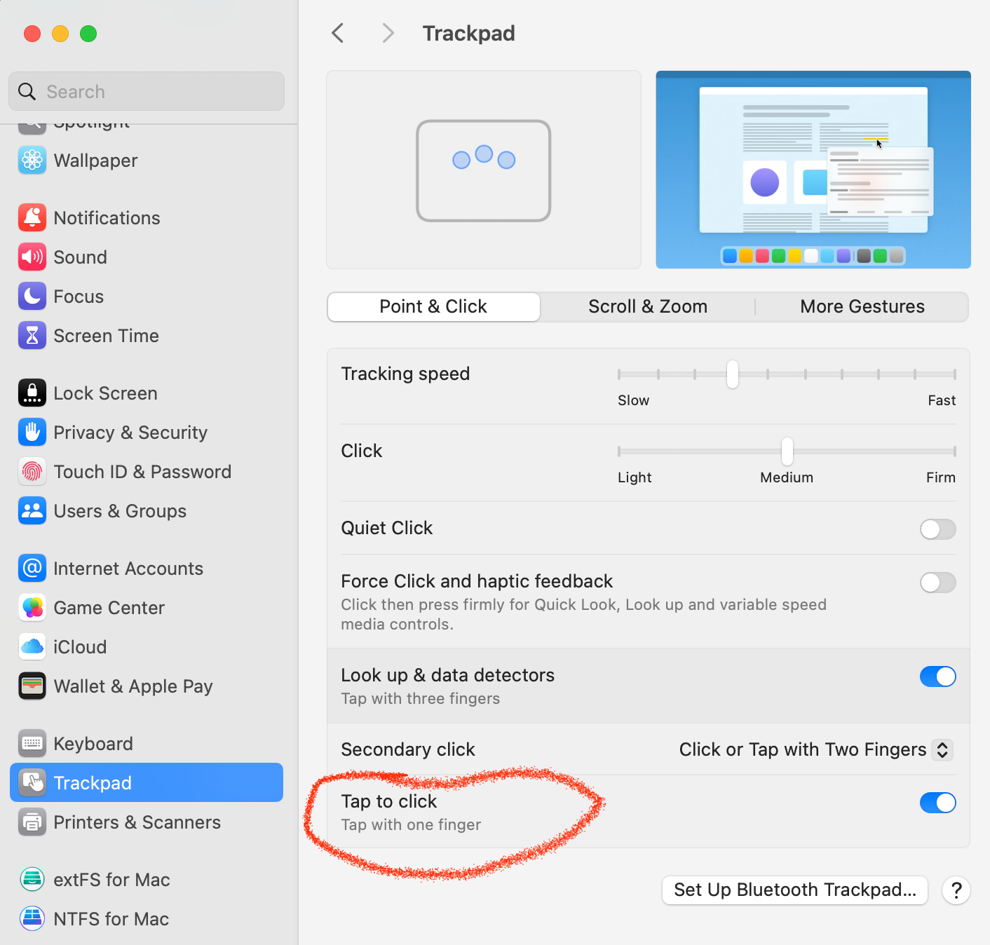The width and height of the screenshot is (990, 945).
Task: Click the Firm end of Click slider
Action: tap(941, 477)
